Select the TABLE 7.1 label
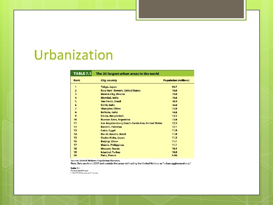This screenshot has width=273, height=205. [82, 74]
